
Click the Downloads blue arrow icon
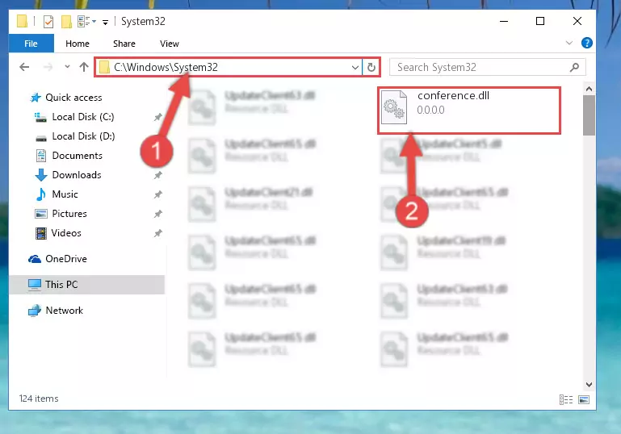[x=41, y=175]
